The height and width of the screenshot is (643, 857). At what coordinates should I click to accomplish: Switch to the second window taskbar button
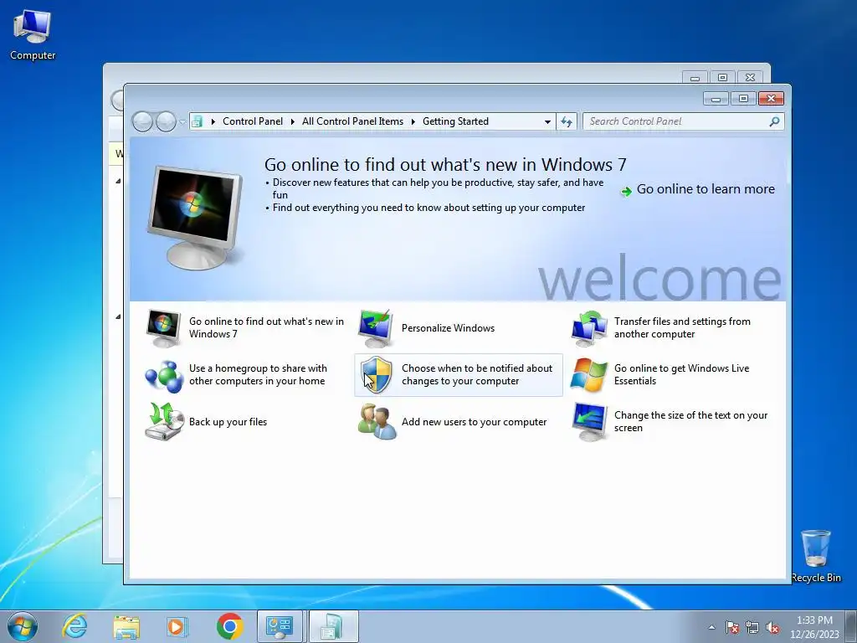(333, 626)
